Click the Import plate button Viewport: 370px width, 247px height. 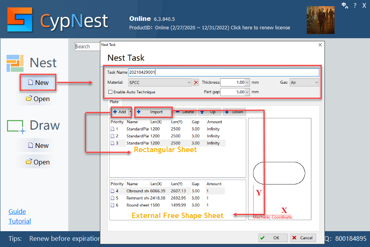tap(154, 112)
